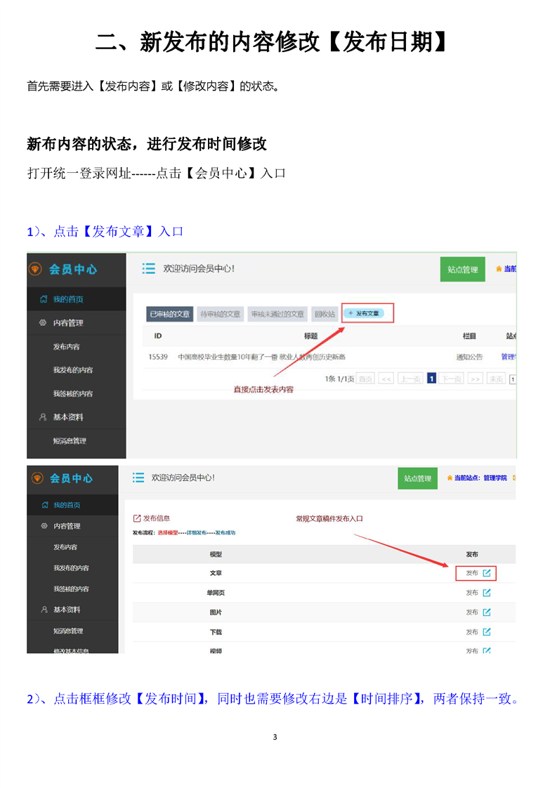Image resolution: width=557 pixels, height=788 pixels.
Task: Click the publish icon in the 单网页 row
Action: [487, 593]
